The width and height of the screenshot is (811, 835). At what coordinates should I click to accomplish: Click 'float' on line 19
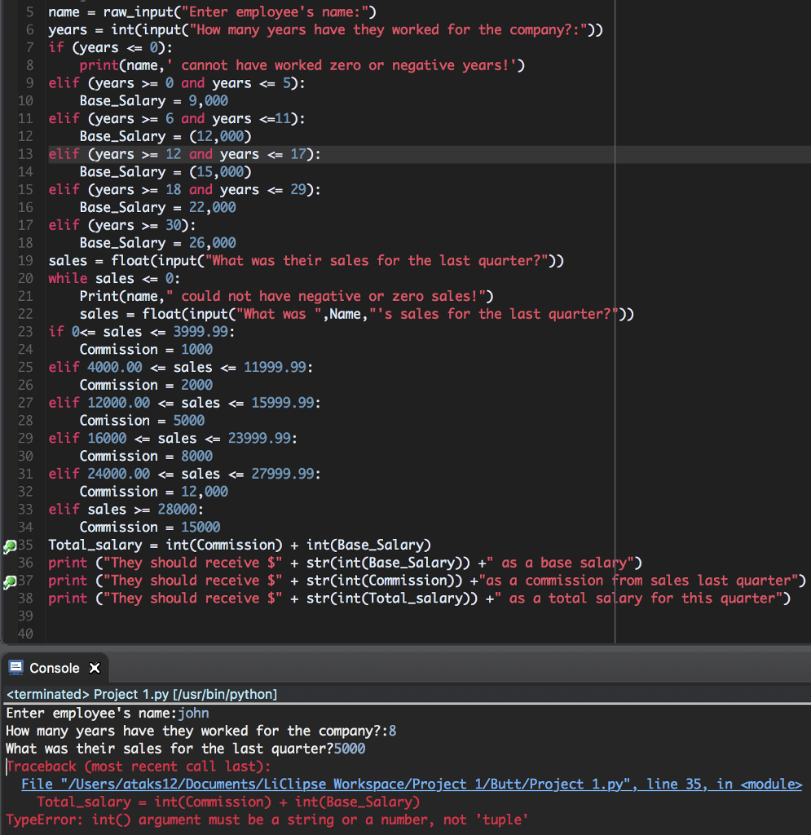pos(130,261)
